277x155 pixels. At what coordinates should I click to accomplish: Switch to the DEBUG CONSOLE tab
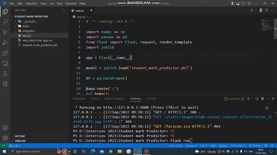click(x=115, y=99)
